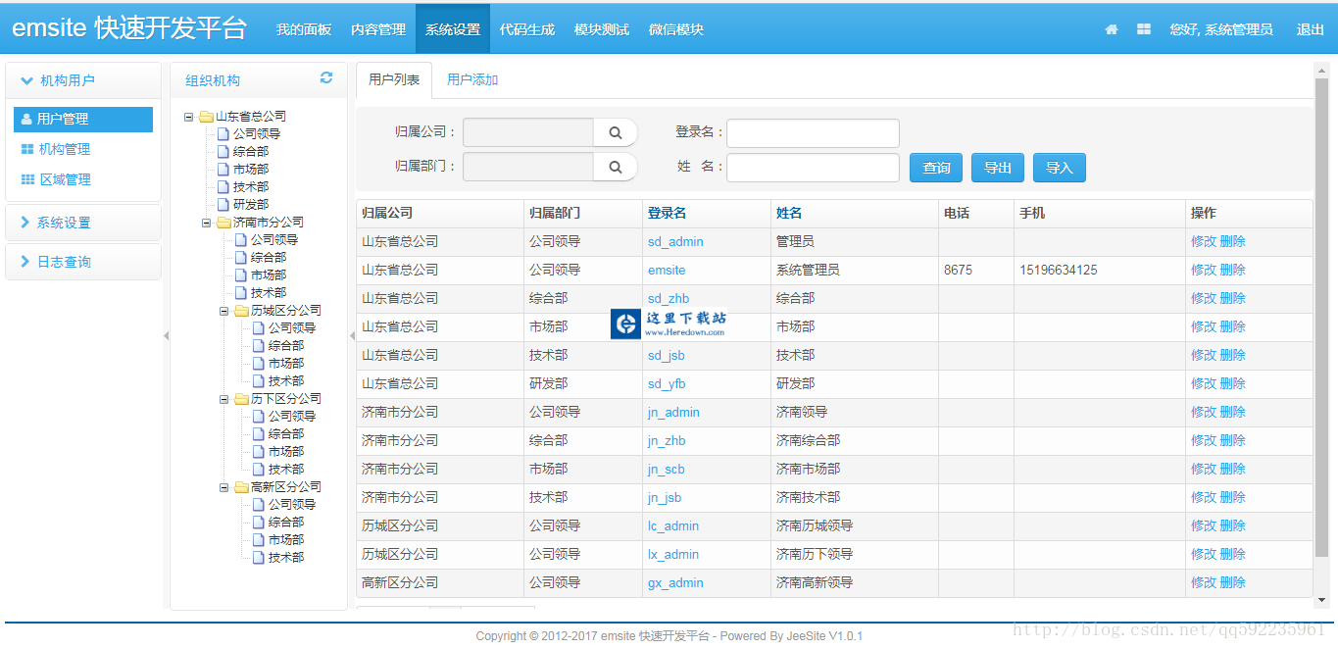Image resolution: width=1338 pixels, height=649 pixels.
Task: Click the grid layout icon in header
Action: click(1143, 29)
